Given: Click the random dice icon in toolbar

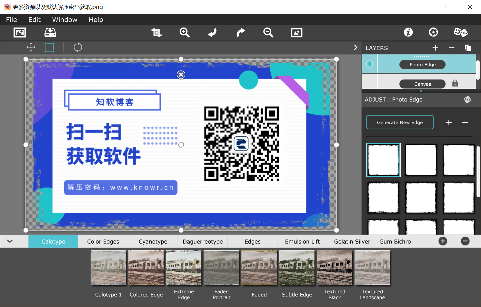Looking at the screenshot, I should click(461, 32).
